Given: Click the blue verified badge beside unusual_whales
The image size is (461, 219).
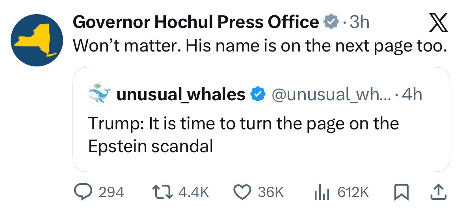Looking at the screenshot, I should tap(257, 94).
